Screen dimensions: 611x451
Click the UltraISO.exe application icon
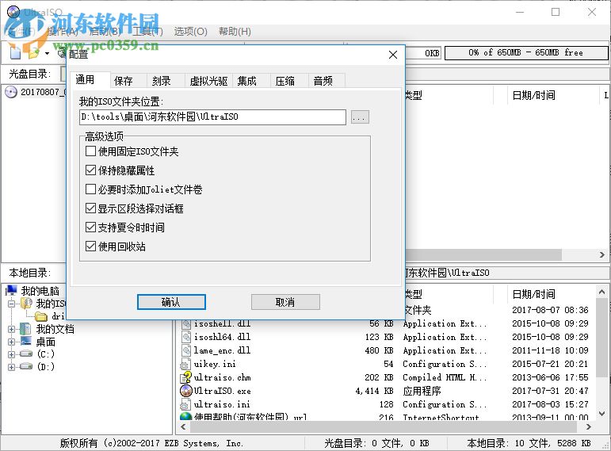pyautogui.click(x=186, y=391)
